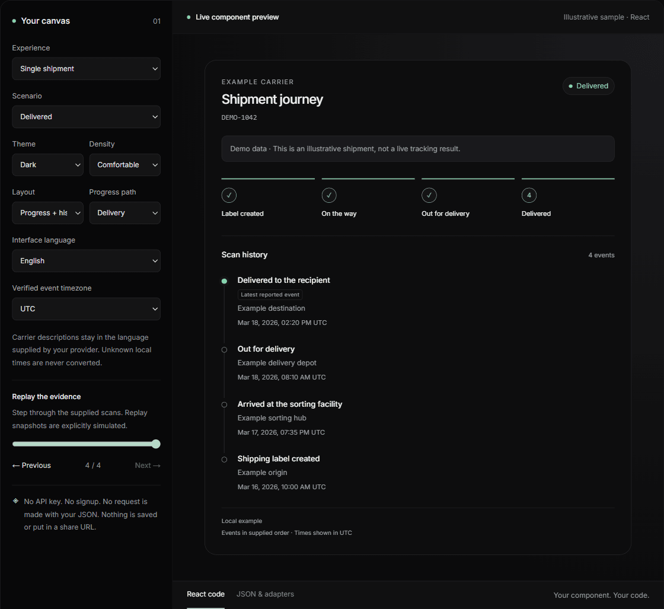Open the Layout dropdown showing Progress + history
Screen dimensions: 664x609
tap(48, 213)
